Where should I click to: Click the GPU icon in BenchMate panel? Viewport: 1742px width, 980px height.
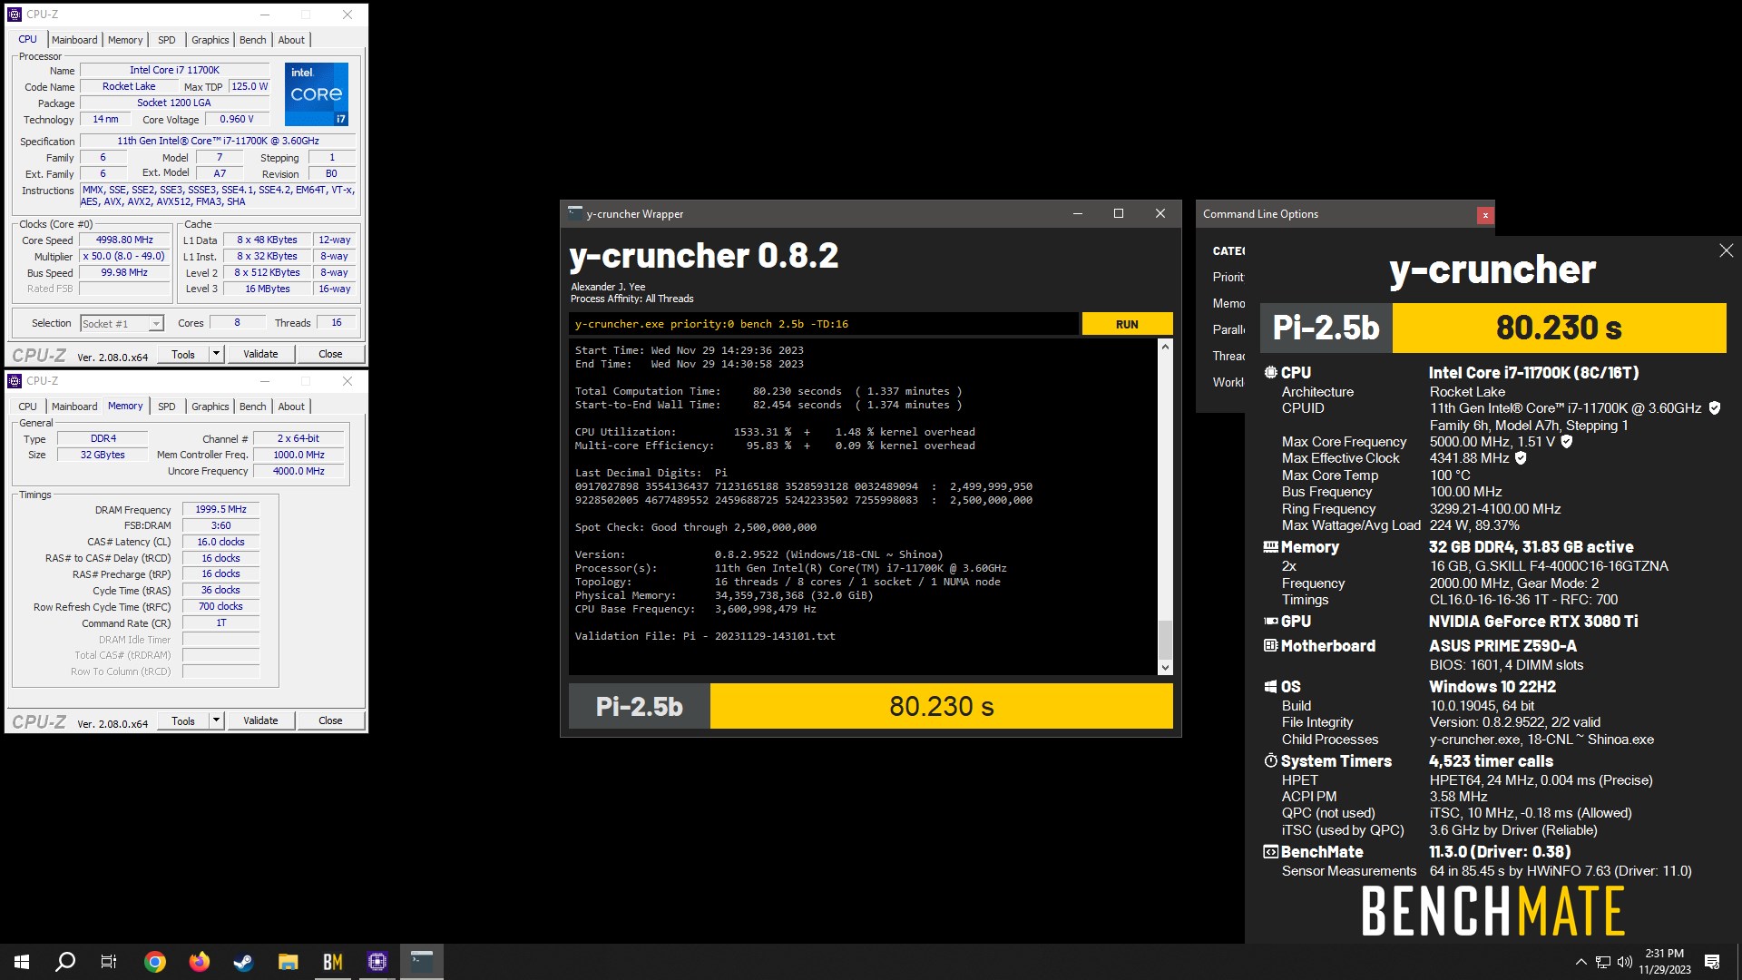coord(1270,622)
